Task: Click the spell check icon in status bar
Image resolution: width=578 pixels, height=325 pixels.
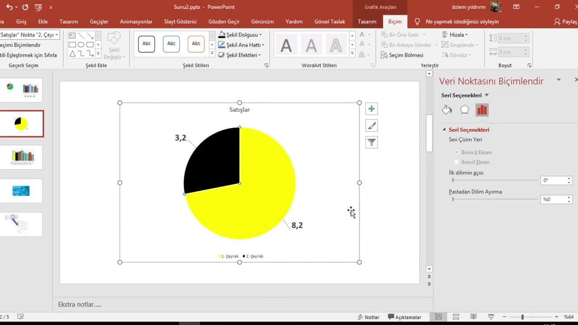Action: coord(20,317)
